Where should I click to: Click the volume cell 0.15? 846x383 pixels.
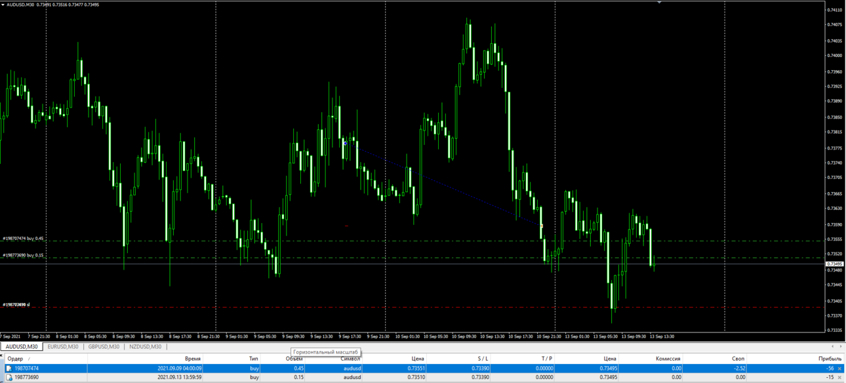click(x=298, y=377)
